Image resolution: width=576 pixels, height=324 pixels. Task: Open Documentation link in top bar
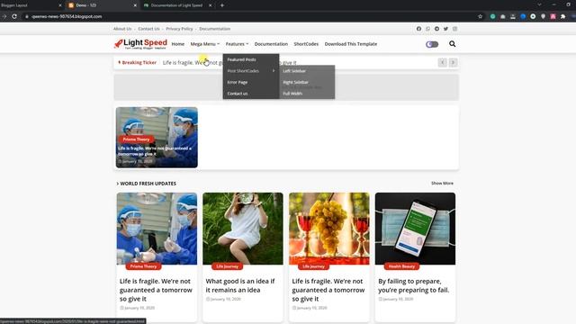(x=215, y=29)
